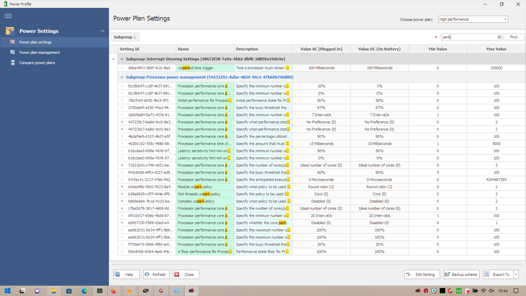Select the 'Processor performance time ch...' name cell
This screenshot has height=296, width=526.
click(205, 144)
